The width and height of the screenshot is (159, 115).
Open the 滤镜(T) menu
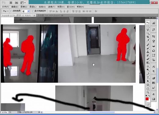coord(51,7)
